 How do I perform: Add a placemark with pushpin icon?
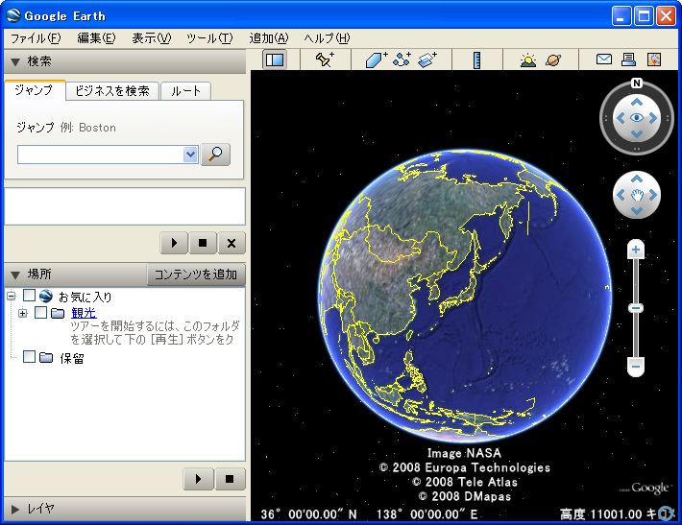click(325, 60)
